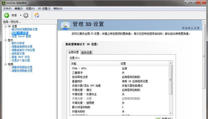Click the 功能 column header
Image resolution: width=208 pixels, height=119 pixels.
pyautogui.click(x=94, y=64)
